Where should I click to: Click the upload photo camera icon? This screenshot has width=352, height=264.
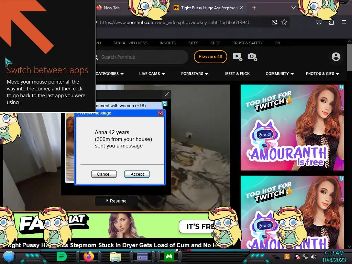[x=252, y=57]
